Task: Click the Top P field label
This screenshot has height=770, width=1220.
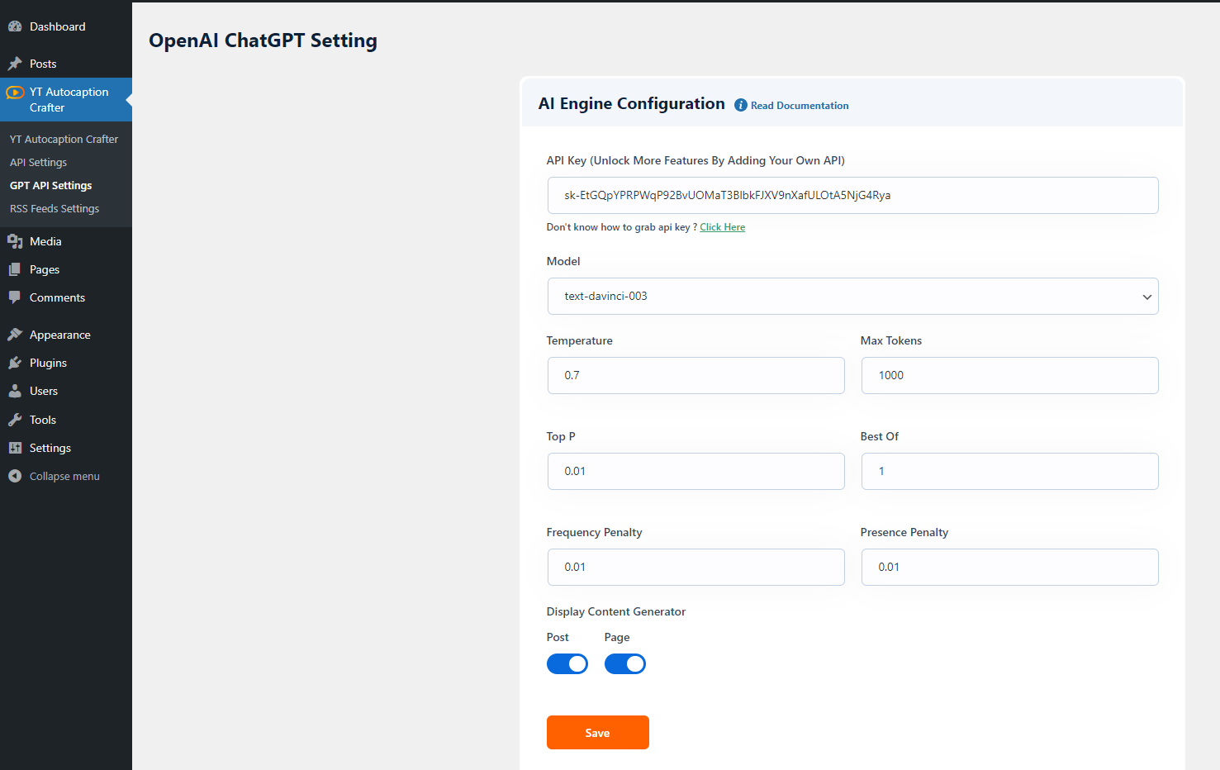Action: pyautogui.click(x=561, y=436)
